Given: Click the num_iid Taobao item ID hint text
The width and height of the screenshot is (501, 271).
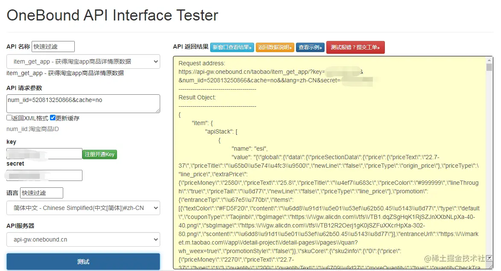Looking at the screenshot, I should tap(32, 129).
